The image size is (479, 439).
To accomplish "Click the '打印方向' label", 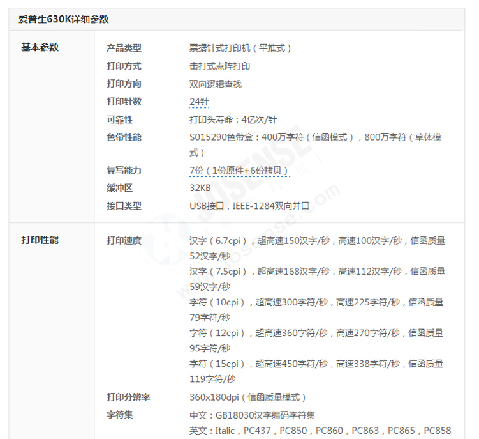I will pos(124,84).
